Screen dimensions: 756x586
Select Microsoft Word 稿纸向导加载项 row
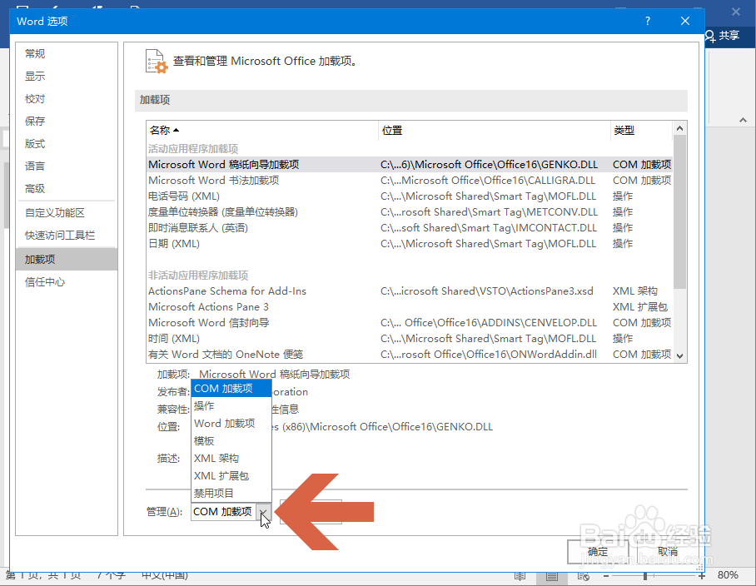click(x=410, y=164)
